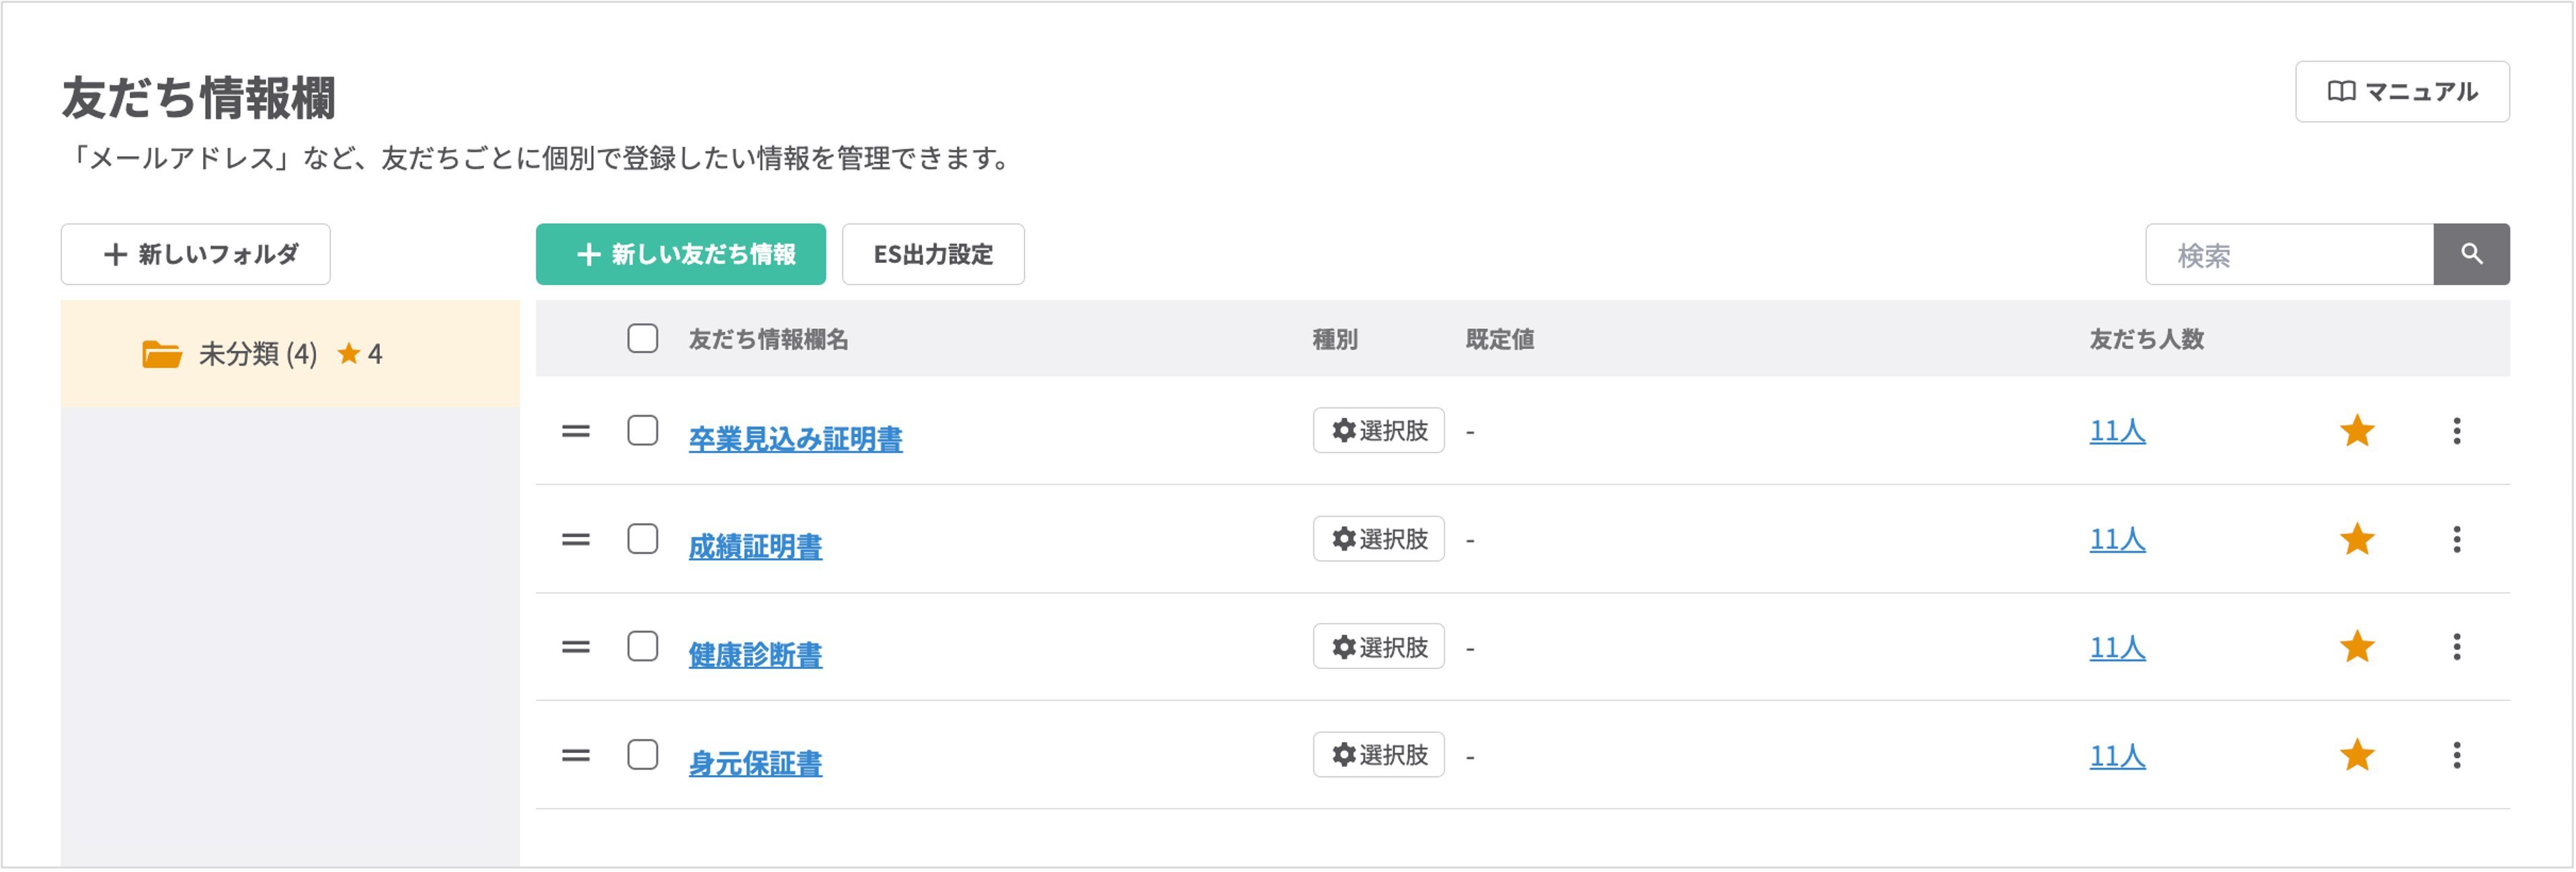Viewport: 2576px width, 872px height.
Task: Toggle favorite star for 健康診断書
Action: pos(2357,647)
